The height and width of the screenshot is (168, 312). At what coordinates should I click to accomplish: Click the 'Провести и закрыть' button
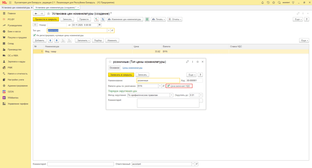(x=46, y=19)
